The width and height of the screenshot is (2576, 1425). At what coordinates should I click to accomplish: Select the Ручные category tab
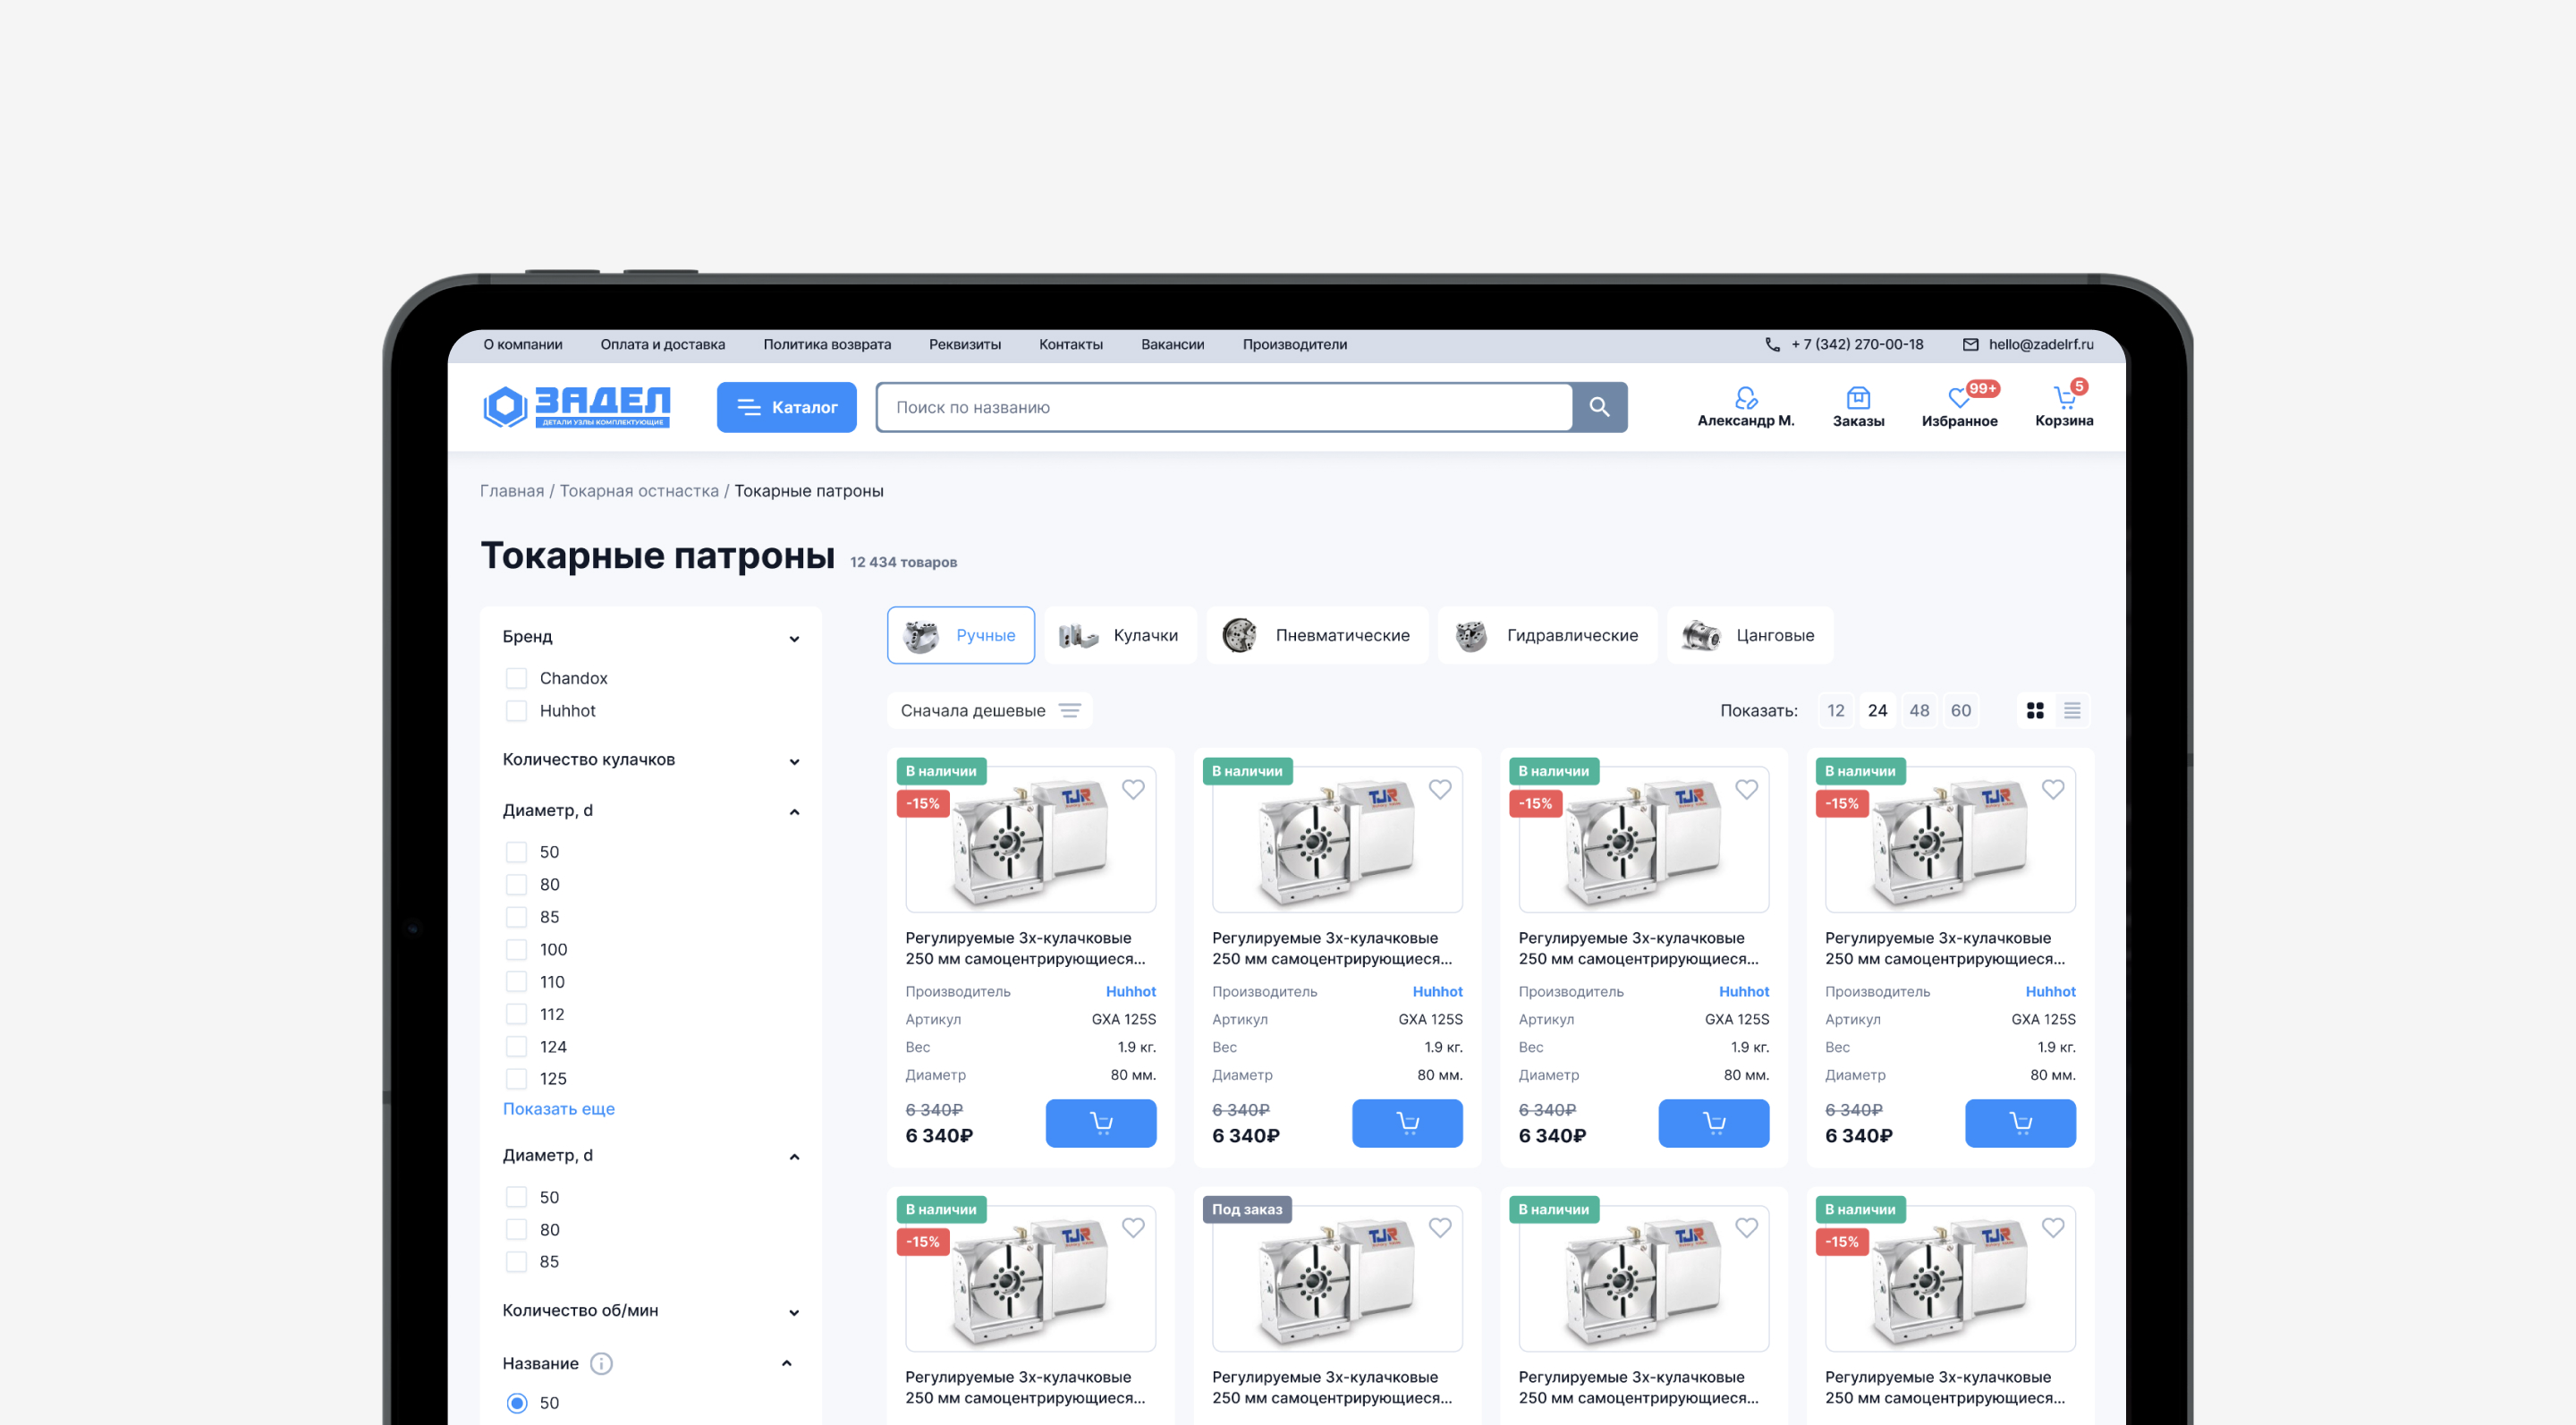[960, 635]
